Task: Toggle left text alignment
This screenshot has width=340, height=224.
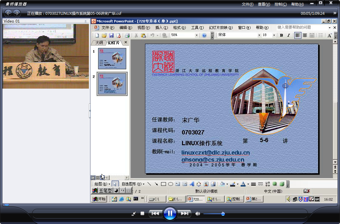Action: 298,35
